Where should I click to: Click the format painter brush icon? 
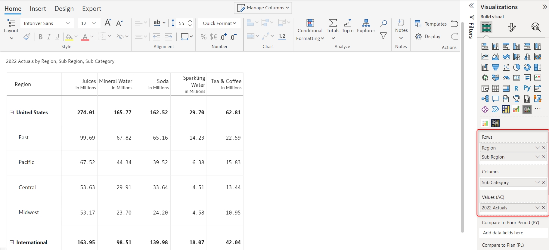pos(27,37)
